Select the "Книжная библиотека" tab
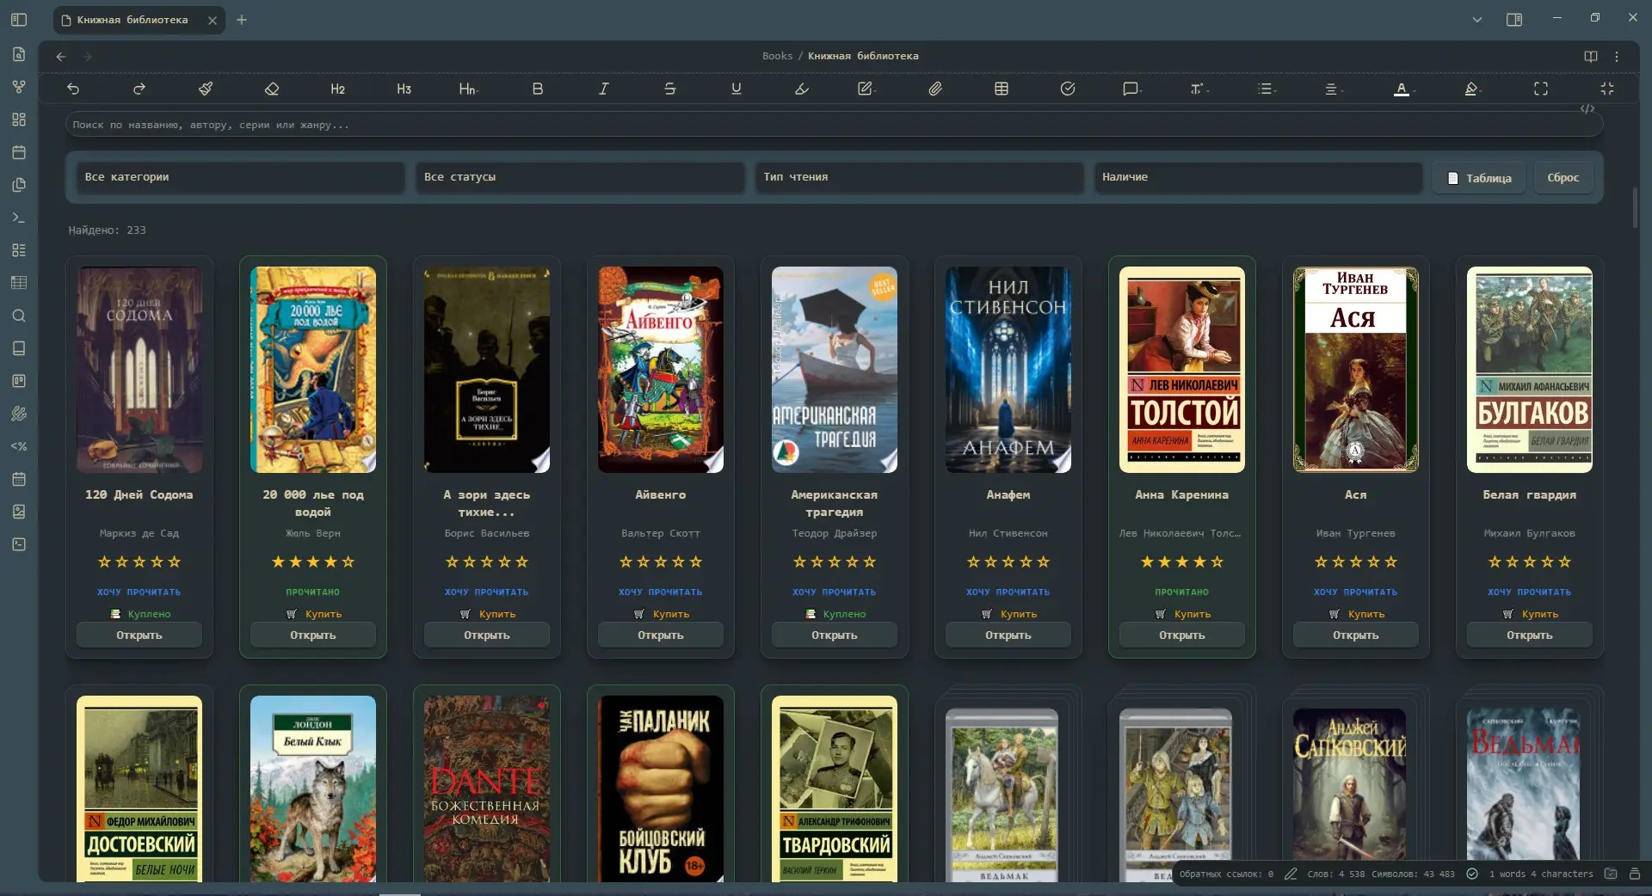 point(133,20)
